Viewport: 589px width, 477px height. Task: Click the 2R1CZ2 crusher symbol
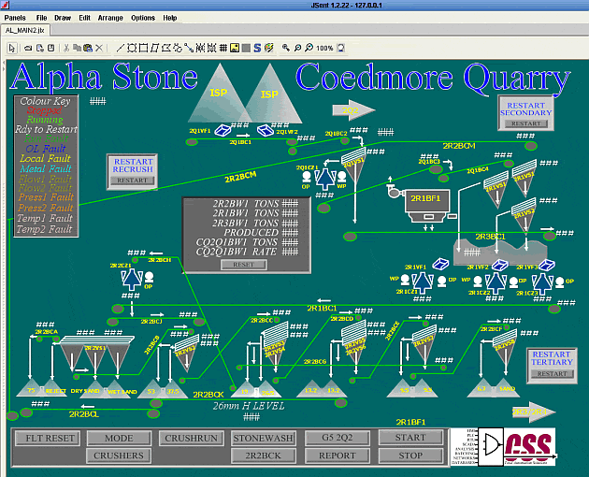(x=496, y=282)
